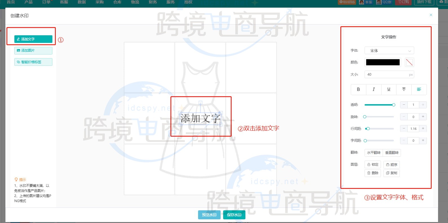448x223 pixels.
Task: Toggle underline text formatting
Action: point(389,89)
